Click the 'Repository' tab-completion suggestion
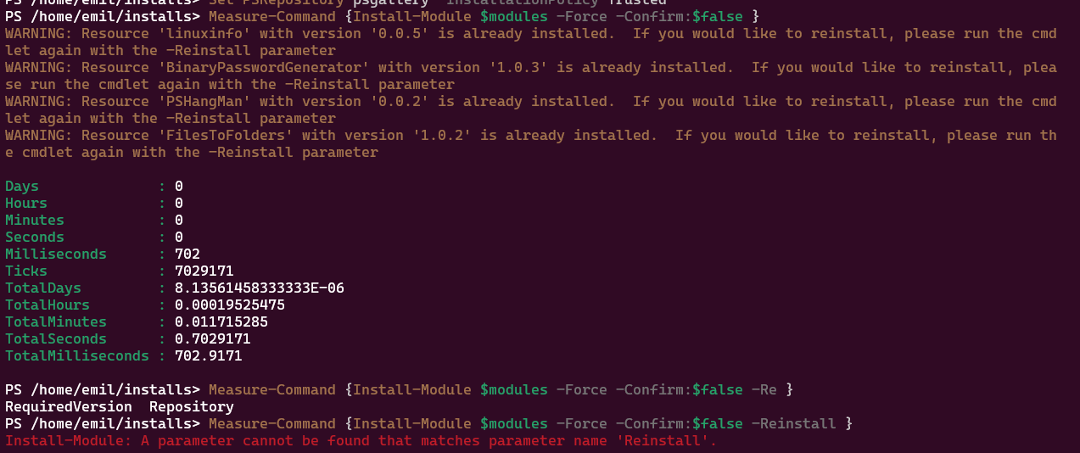 [192, 407]
